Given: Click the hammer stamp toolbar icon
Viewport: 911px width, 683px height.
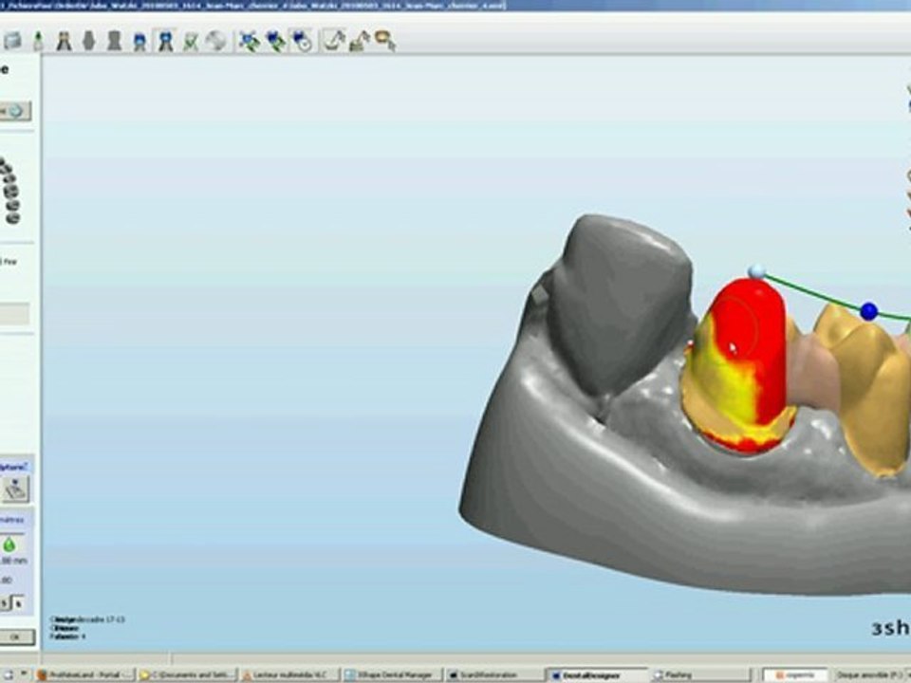Looking at the screenshot, I should [360, 41].
